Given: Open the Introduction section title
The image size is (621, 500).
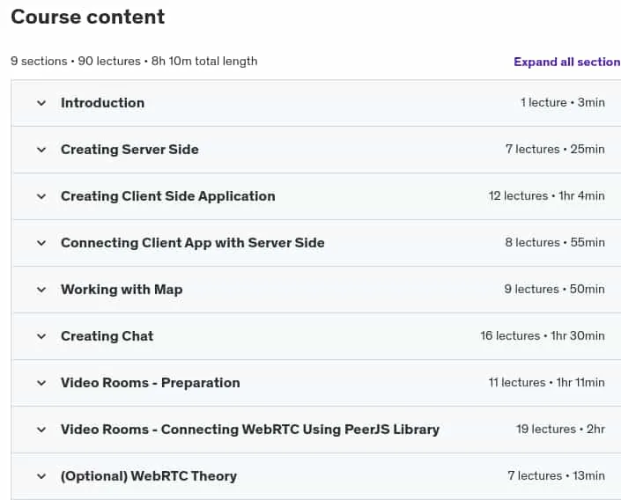Looking at the screenshot, I should (102, 103).
